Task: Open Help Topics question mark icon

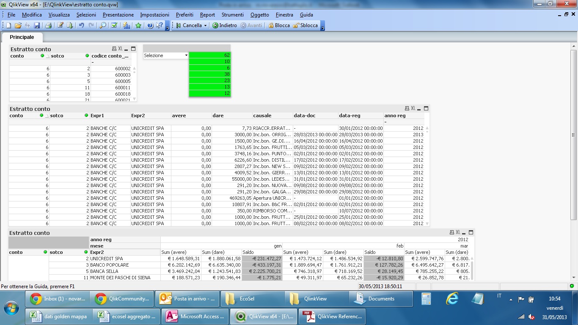Action: (x=150, y=25)
